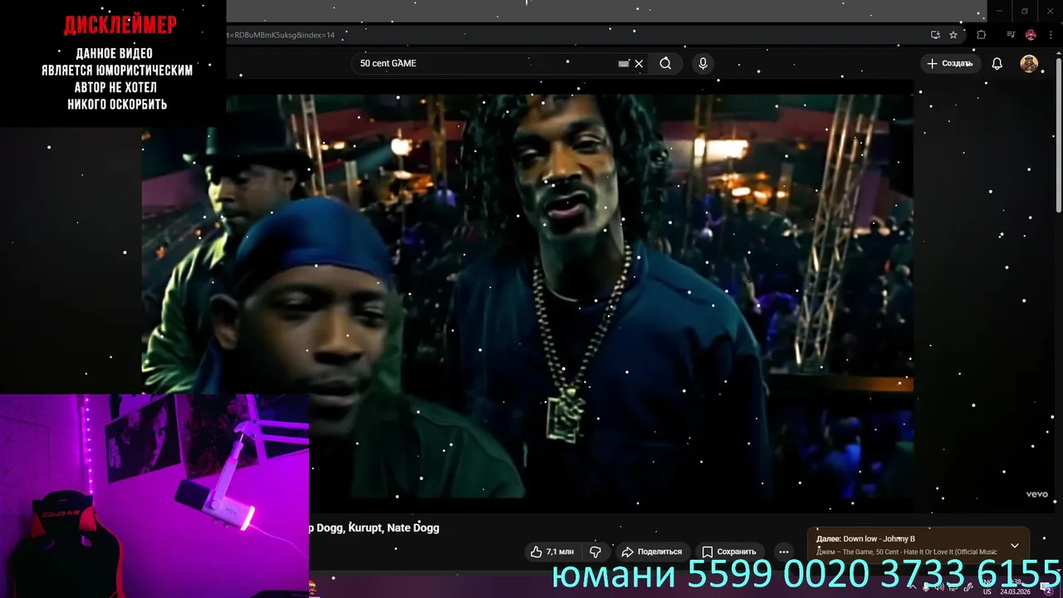Click the scrollbar up arrow
This screenshot has height=598, width=1063.
(x=1058, y=55)
